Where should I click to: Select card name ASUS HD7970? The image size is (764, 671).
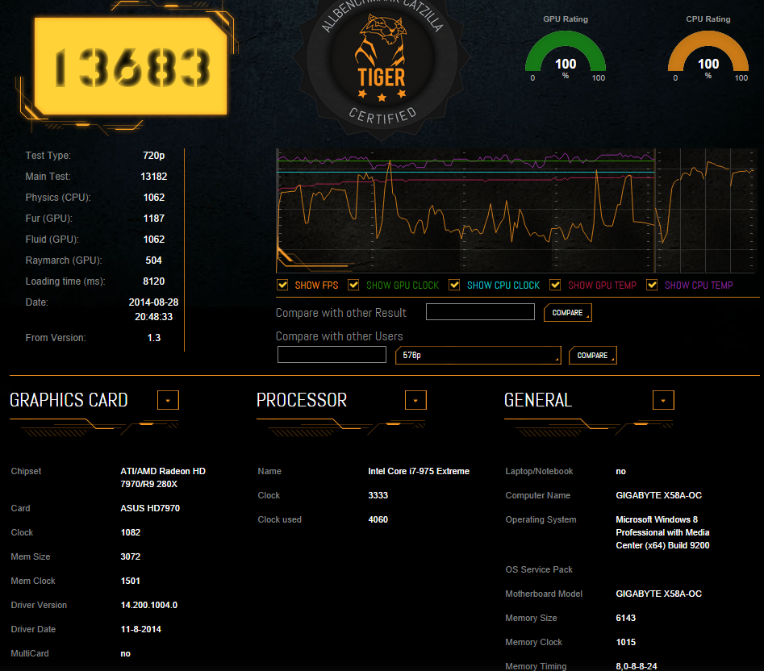[x=150, y=508]
